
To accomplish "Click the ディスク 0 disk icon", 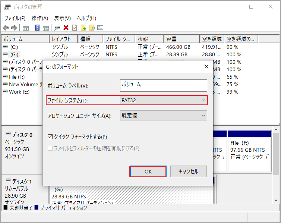I will pyautogui.click(x=8, y=134).
